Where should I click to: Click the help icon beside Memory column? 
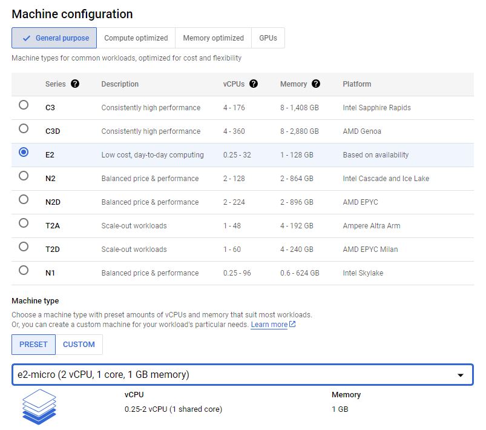pyautogui.click(x=315, y=84)
